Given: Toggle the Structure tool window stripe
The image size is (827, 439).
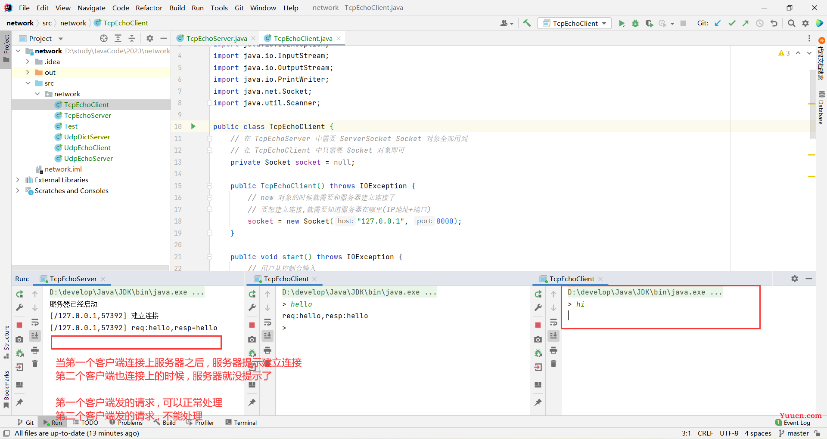Looking at the screenshot, I should pos(6,342).
